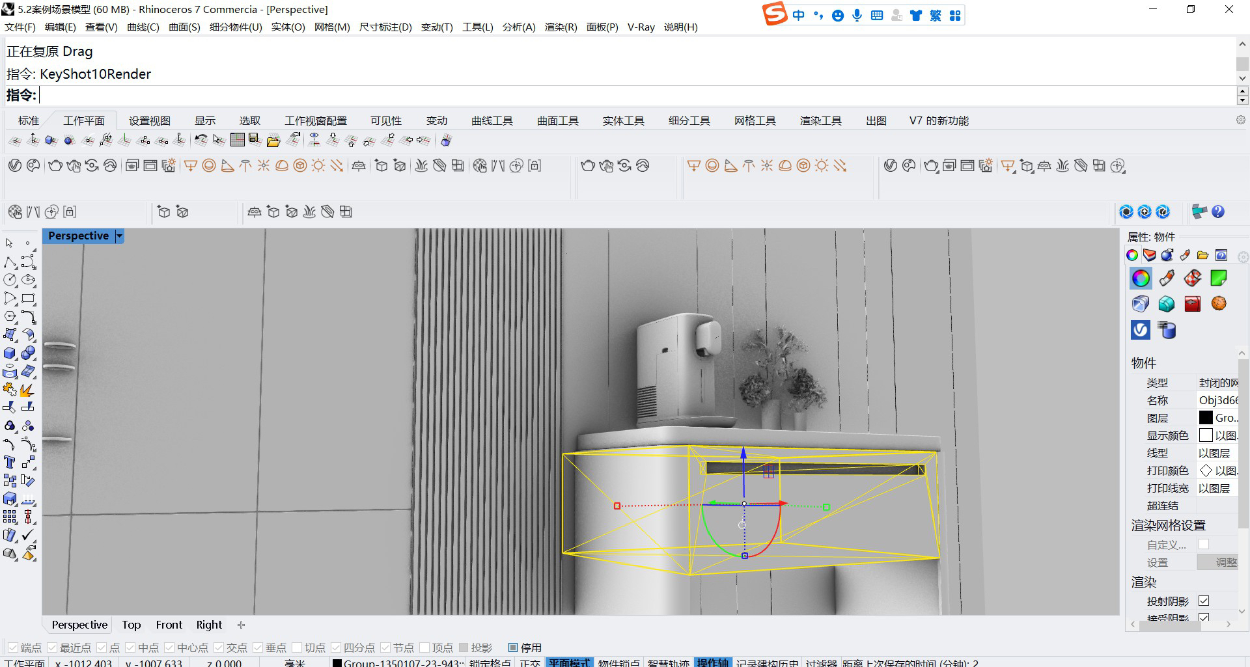Click the decal (red box) properties icon
The image size is (1250, 667).
coord(1192,304)
